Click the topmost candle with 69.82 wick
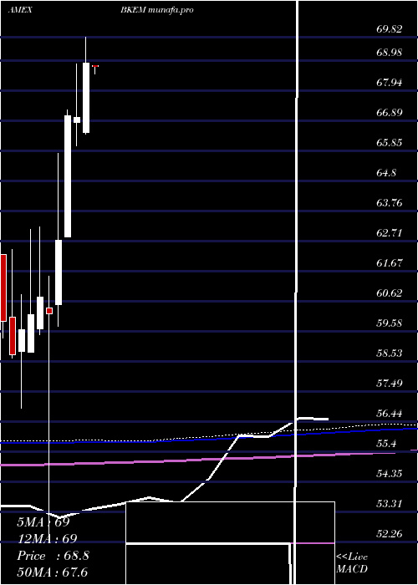Image resolution: width=418 pixels, height=585 pixels. pos(86,98)
